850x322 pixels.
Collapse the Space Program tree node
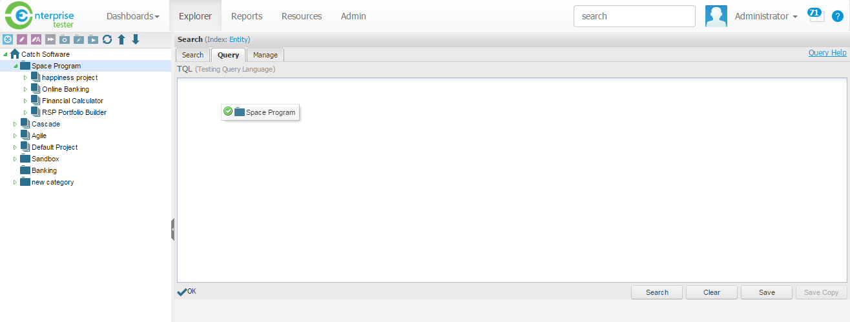(16, 66)
